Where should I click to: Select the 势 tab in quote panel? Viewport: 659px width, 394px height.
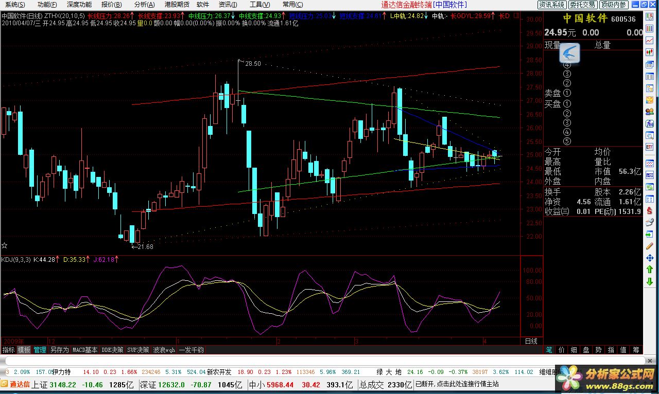pyautogui.click(x=599, y=350)
